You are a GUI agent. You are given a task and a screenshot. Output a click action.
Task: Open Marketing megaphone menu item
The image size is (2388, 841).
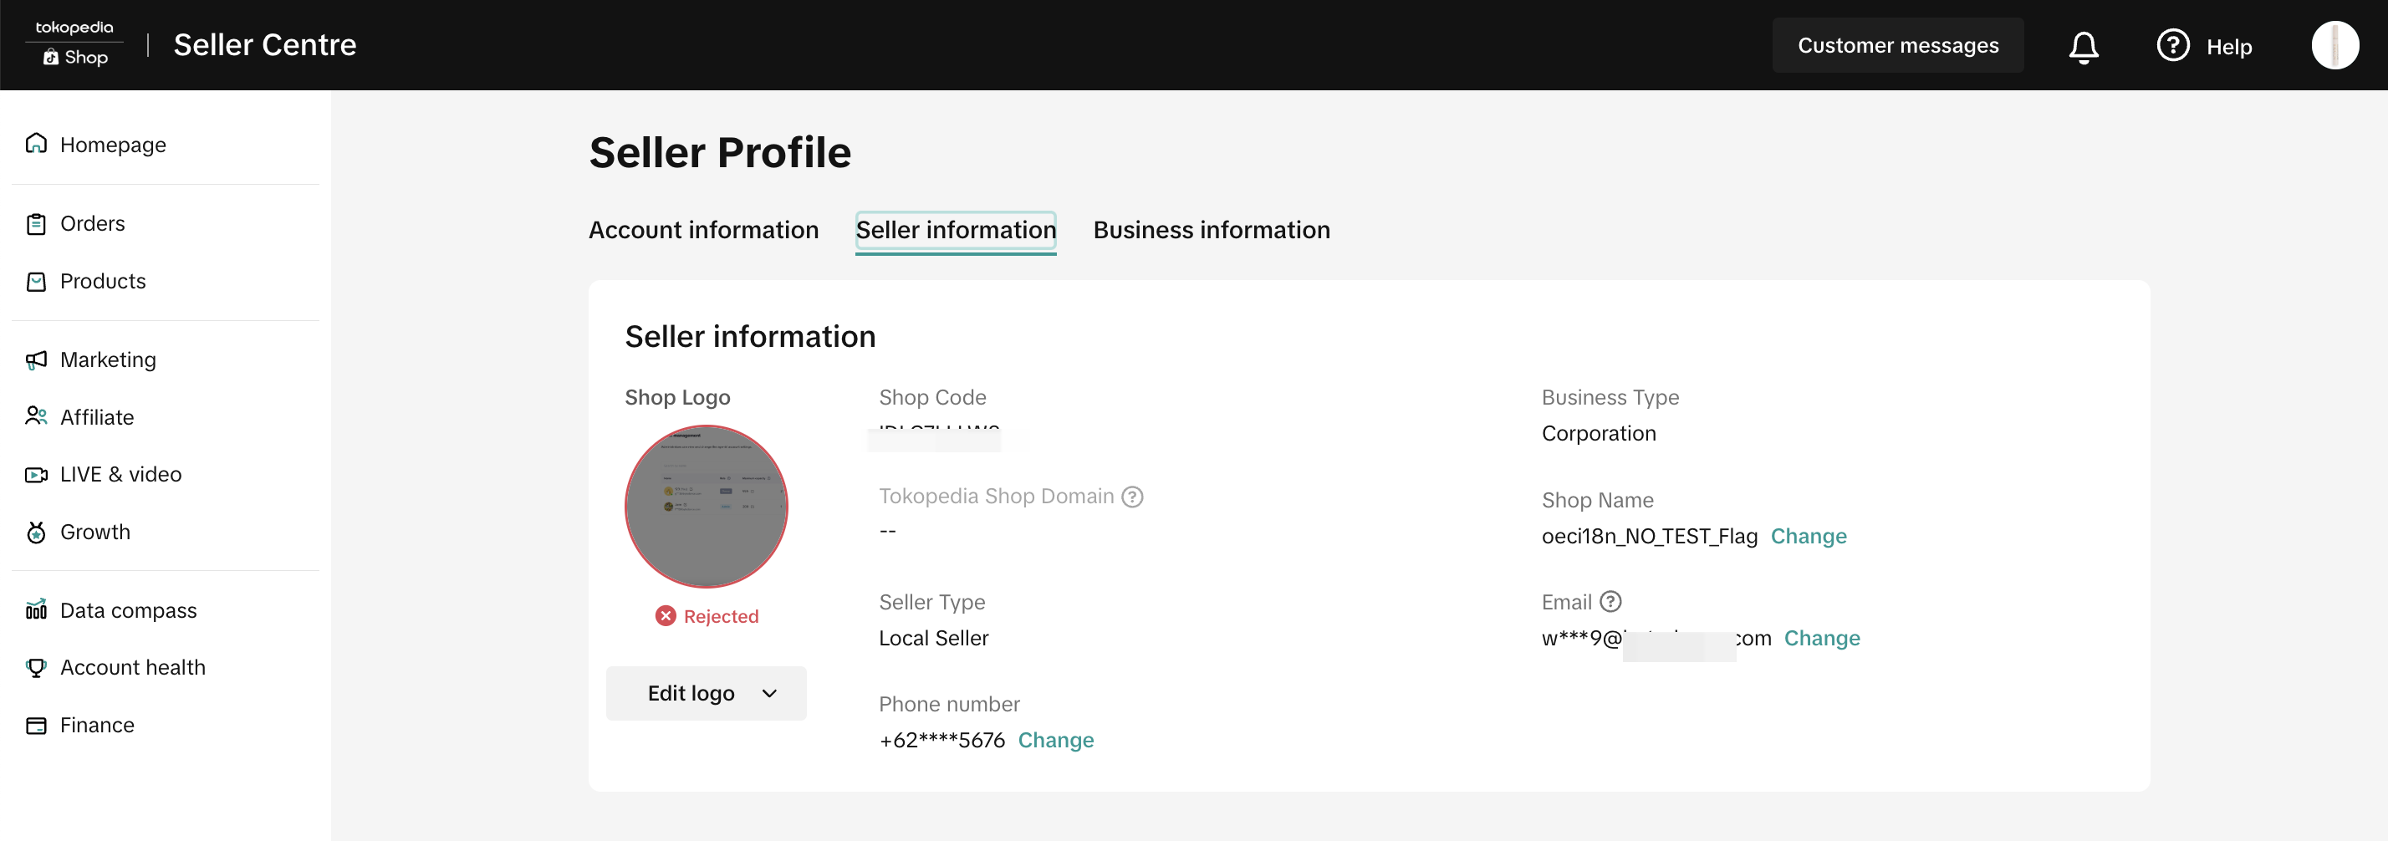[x=108, y=359]
